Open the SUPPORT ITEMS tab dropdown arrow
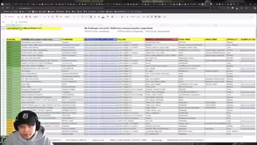The height and width of the screenshot is (145, 257). pyautogui.click(x=148, y=140)
